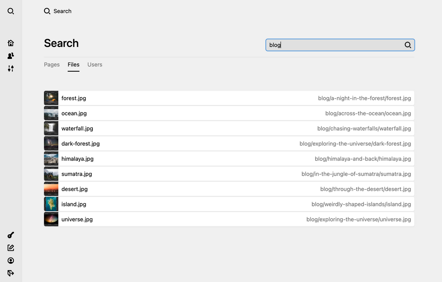Screen dimensions: 442x282
Task: Click the island.jpg thumbnail image
Action: coord(51,204)
